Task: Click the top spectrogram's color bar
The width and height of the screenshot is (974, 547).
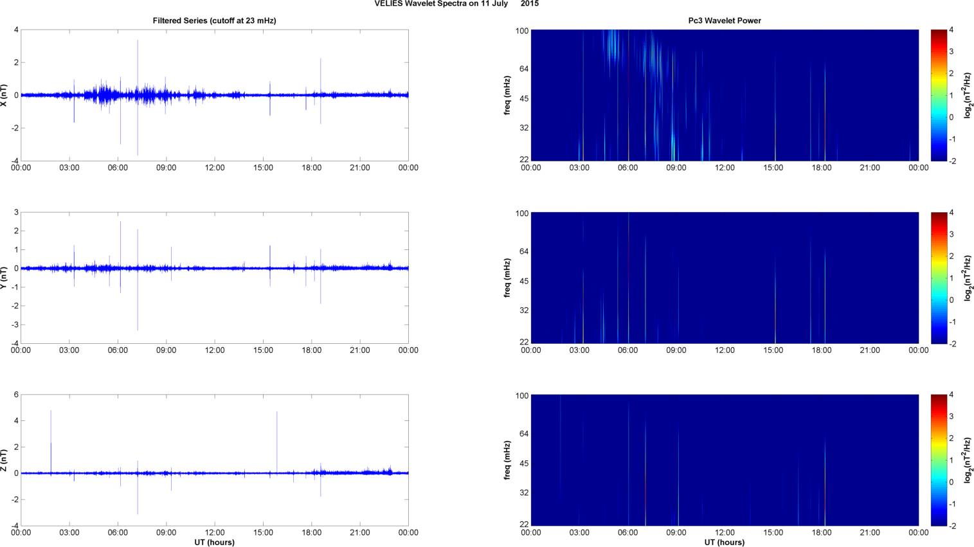Action: (939, 95)
